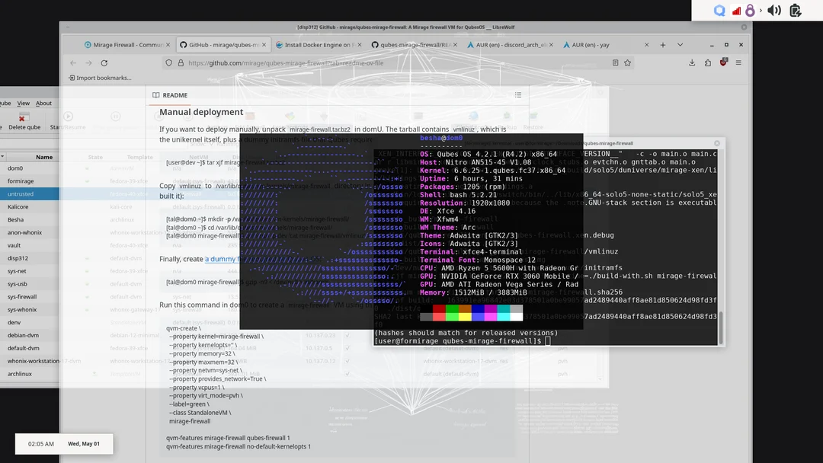Screen dimensions: 823x463
Task: Open the Name column sort dropdown
Action: [x=44, y=156]
